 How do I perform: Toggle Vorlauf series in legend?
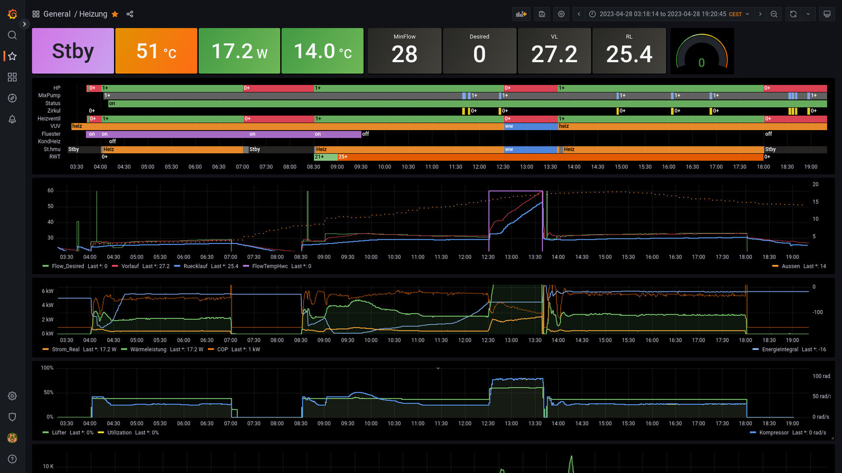(x=130, y=266)
